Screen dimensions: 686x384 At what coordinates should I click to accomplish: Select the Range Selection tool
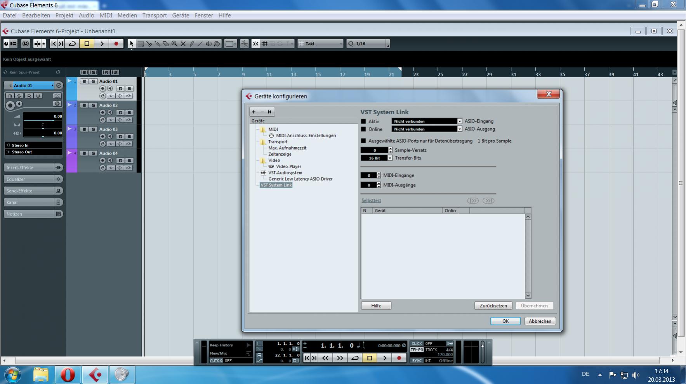click(141, 44)
